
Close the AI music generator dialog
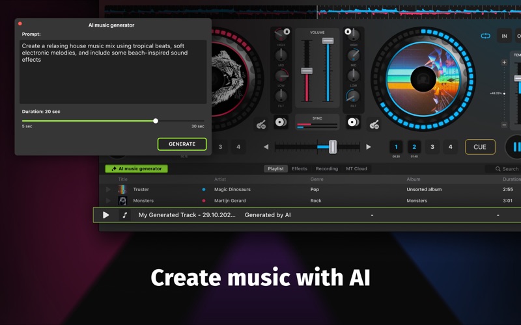coord(20,23)
